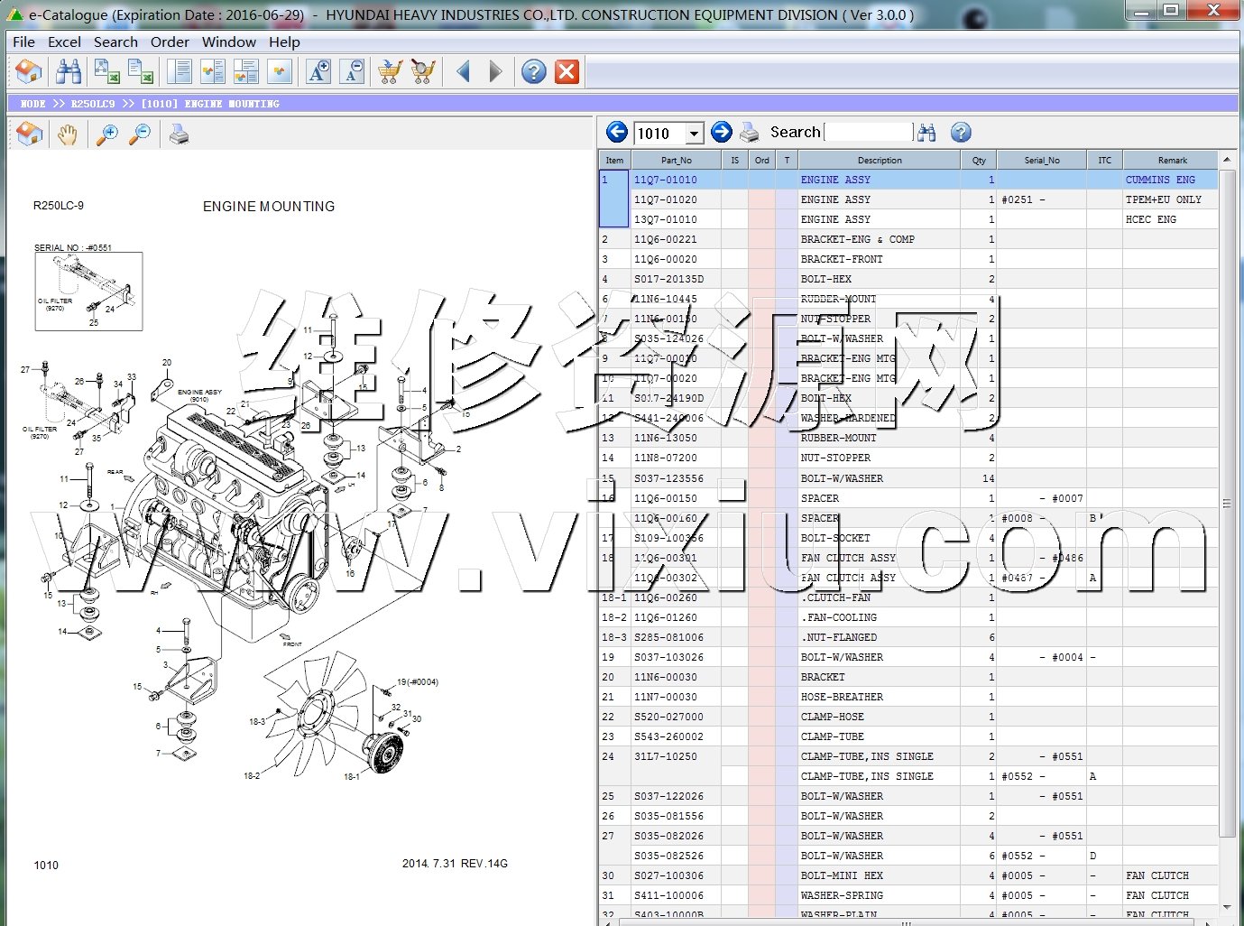Go to previous section with blue left arrow circle
1244x926 pixels.
[617, 133]
